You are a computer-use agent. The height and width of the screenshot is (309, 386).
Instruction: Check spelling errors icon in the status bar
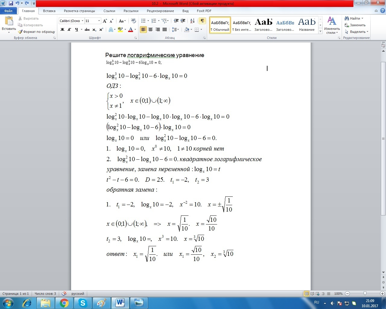pos(64,294)
